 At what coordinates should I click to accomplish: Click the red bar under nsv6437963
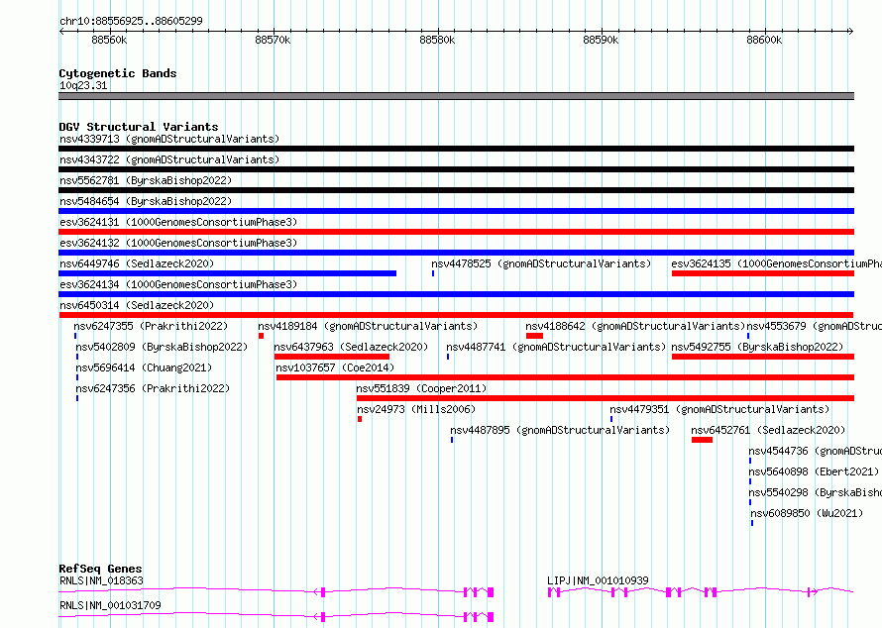coord(332,357)
